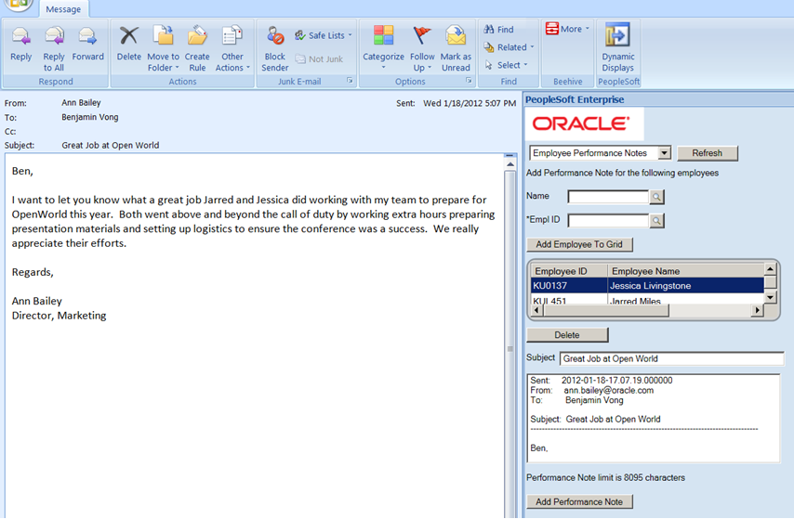Click the email subject Great Job at Open World
This screenshot has width=794, height=519.
pos(111,145)
